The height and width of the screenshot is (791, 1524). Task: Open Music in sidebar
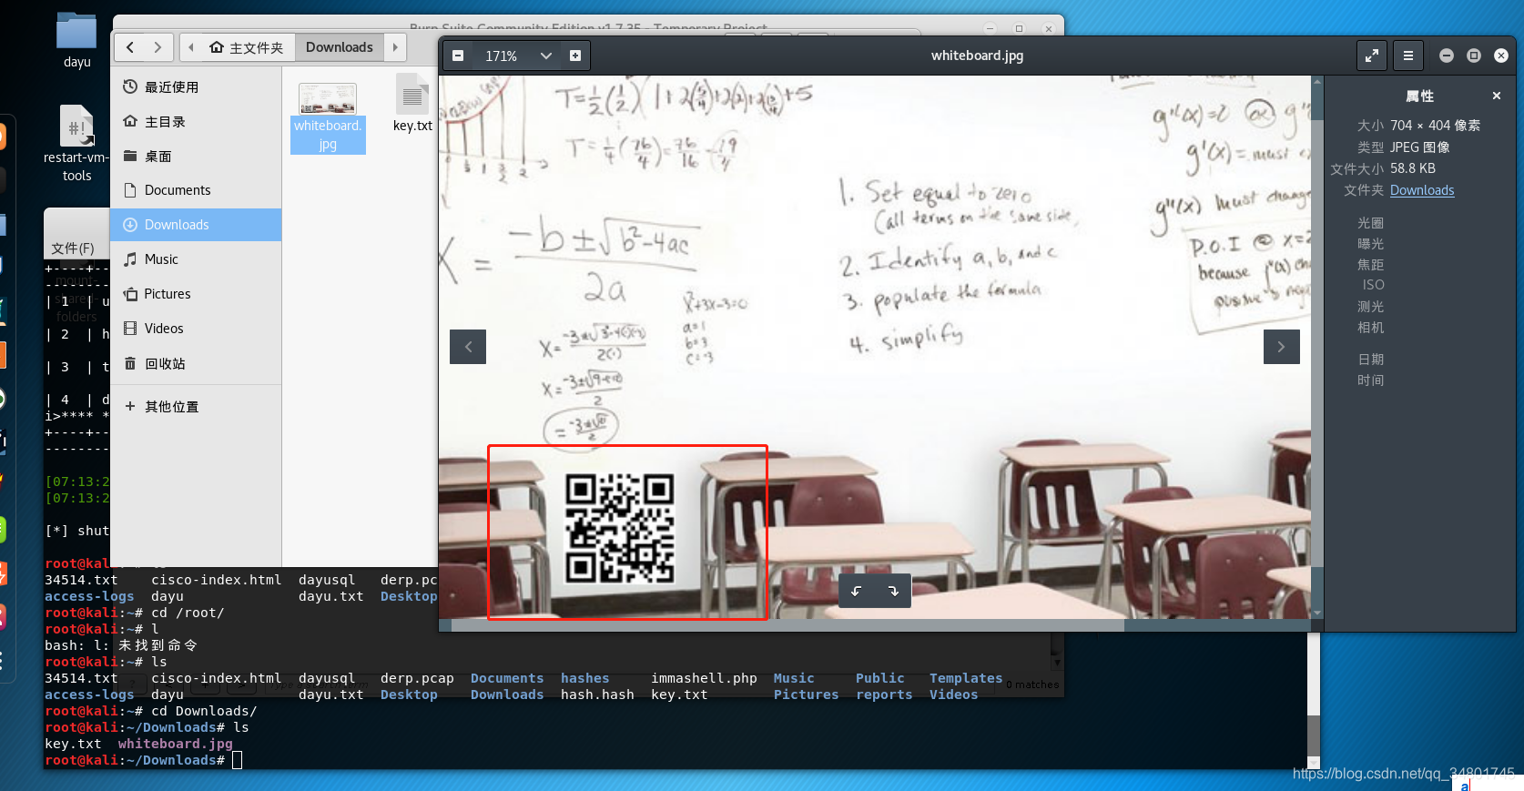coord(196,259)
